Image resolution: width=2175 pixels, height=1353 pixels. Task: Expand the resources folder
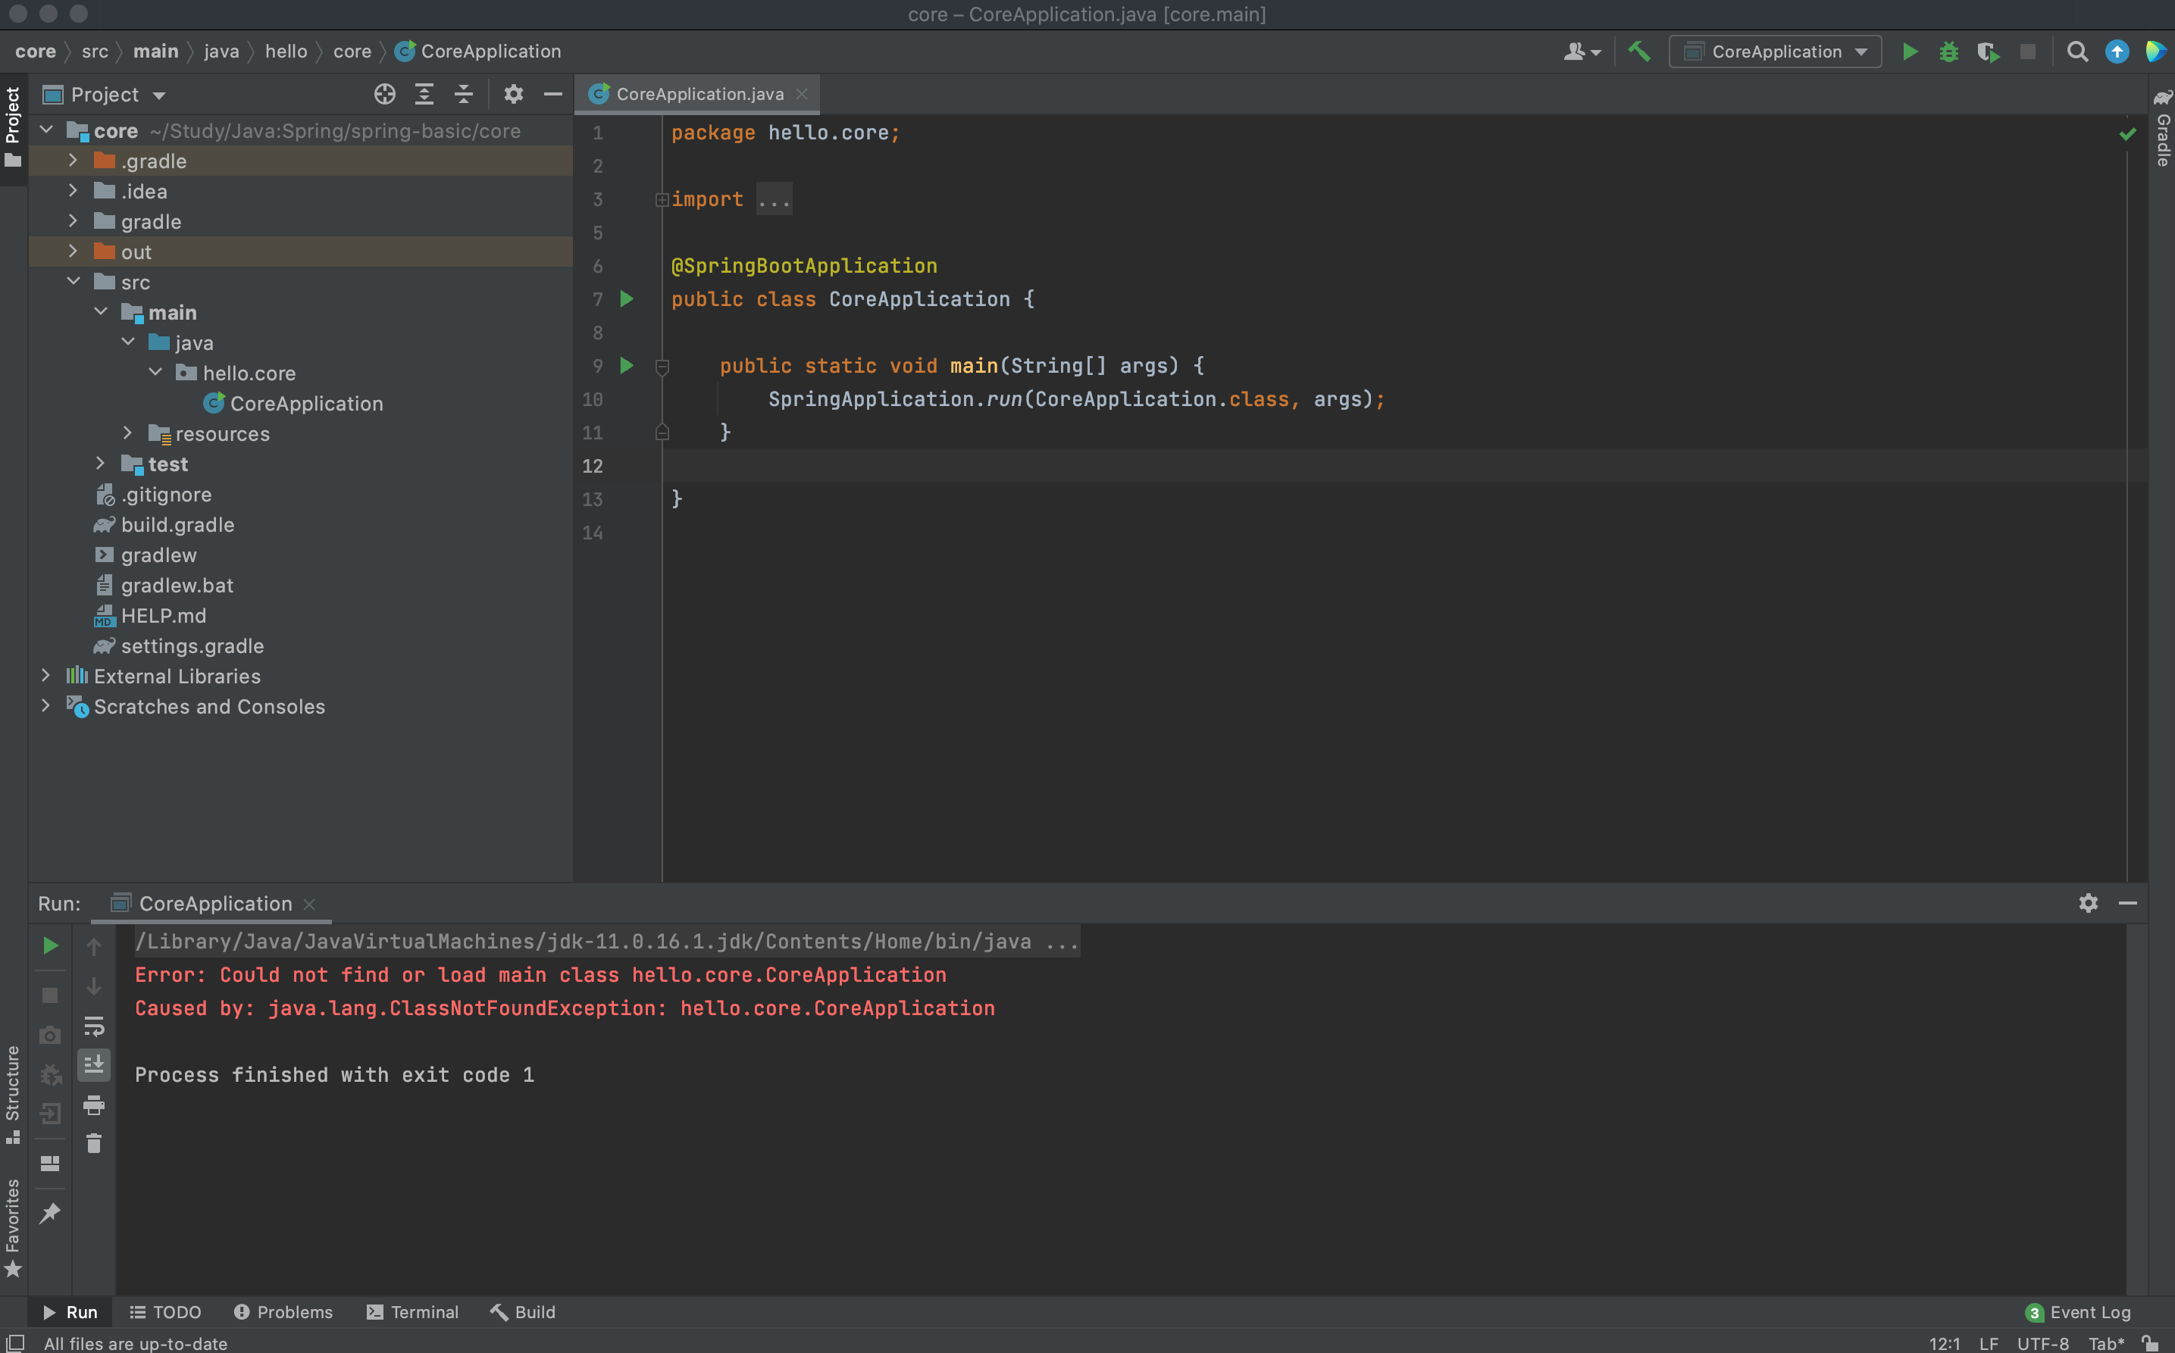pyautogui.click(x=128, y=433)
